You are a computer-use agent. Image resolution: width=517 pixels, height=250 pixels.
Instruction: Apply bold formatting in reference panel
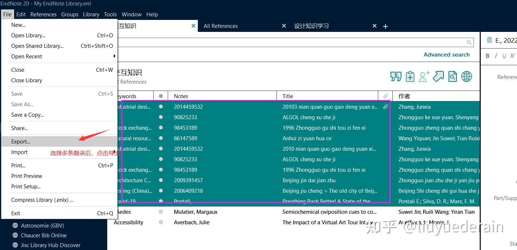[488, 56]
